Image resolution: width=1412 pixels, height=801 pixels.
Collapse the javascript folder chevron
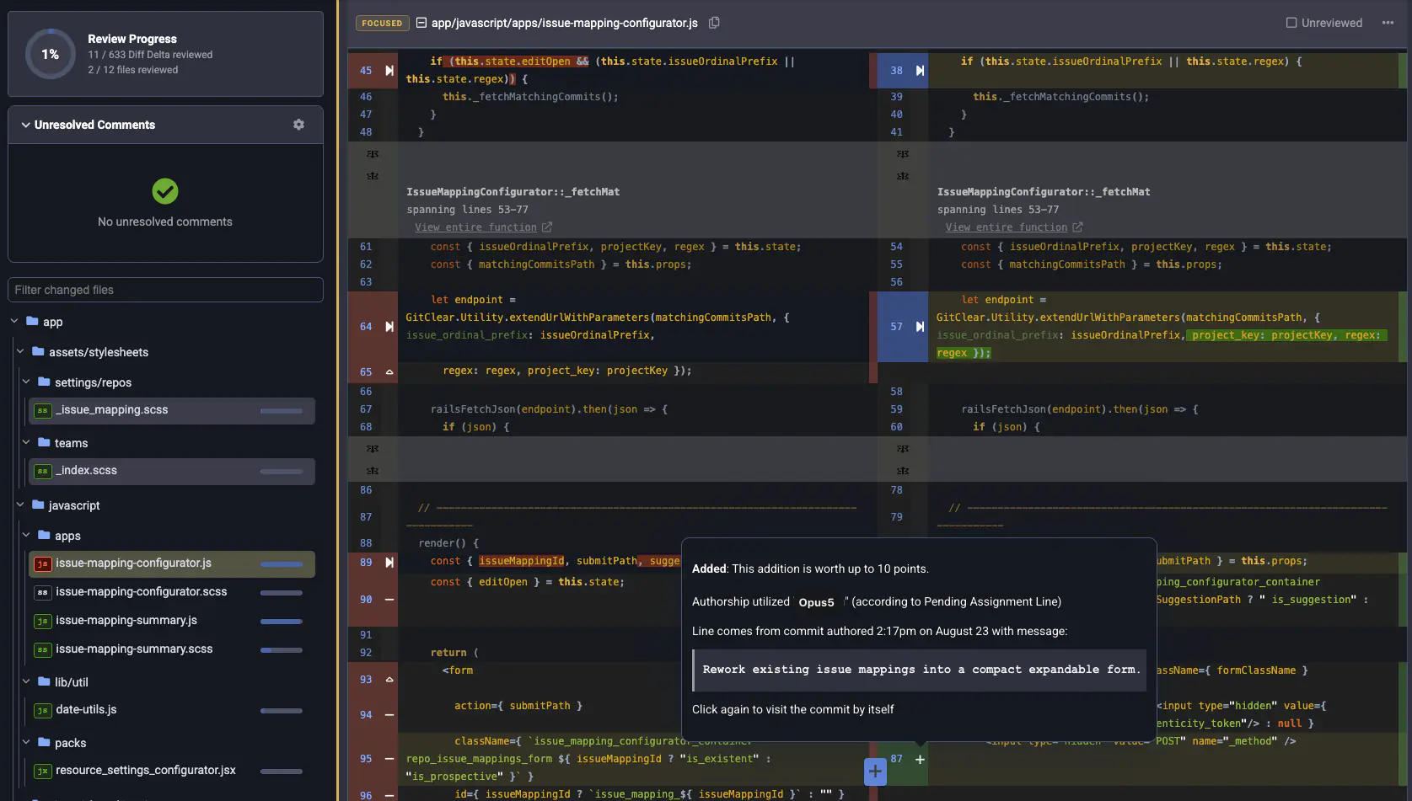pyautogui.click(x=20, y=505)
